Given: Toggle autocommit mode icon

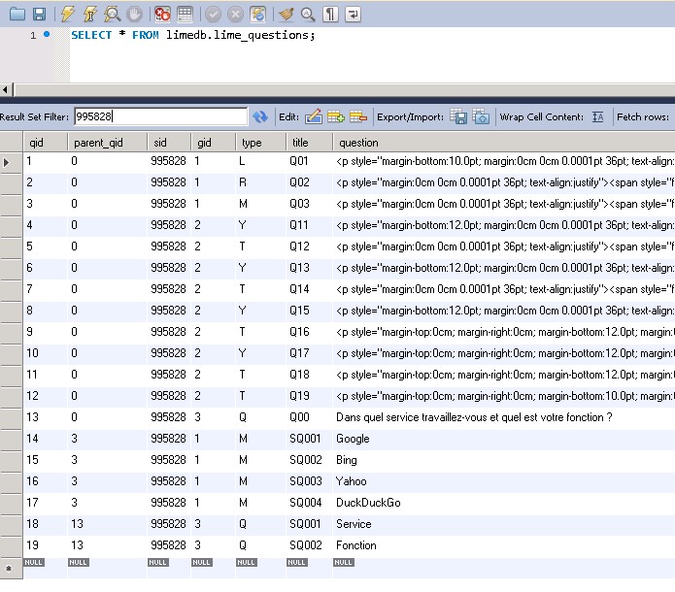Looking at the screenshot, I should pos(257,14).
